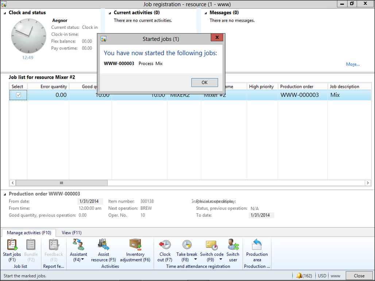Screen dimensions: 375x281
Task: Open the Take break dropdown arrow
Action: (x=196, y=260)
